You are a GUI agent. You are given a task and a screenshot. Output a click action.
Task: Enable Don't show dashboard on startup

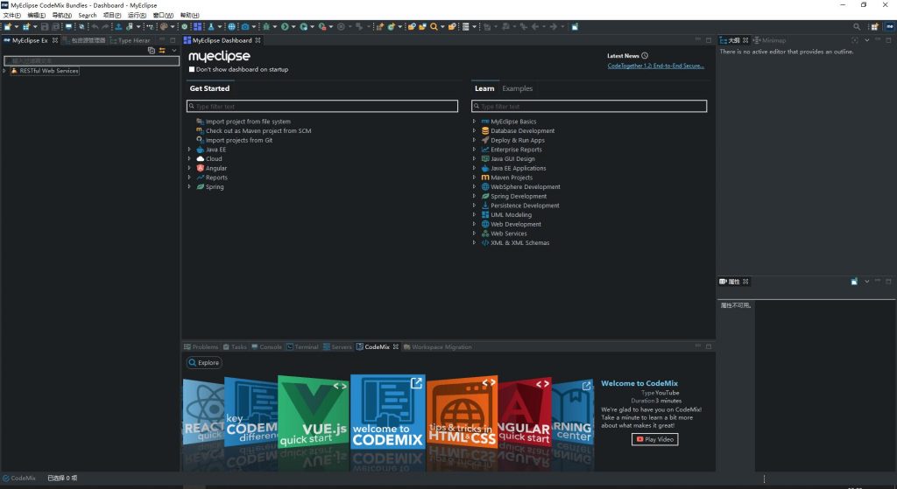[192, 69]
